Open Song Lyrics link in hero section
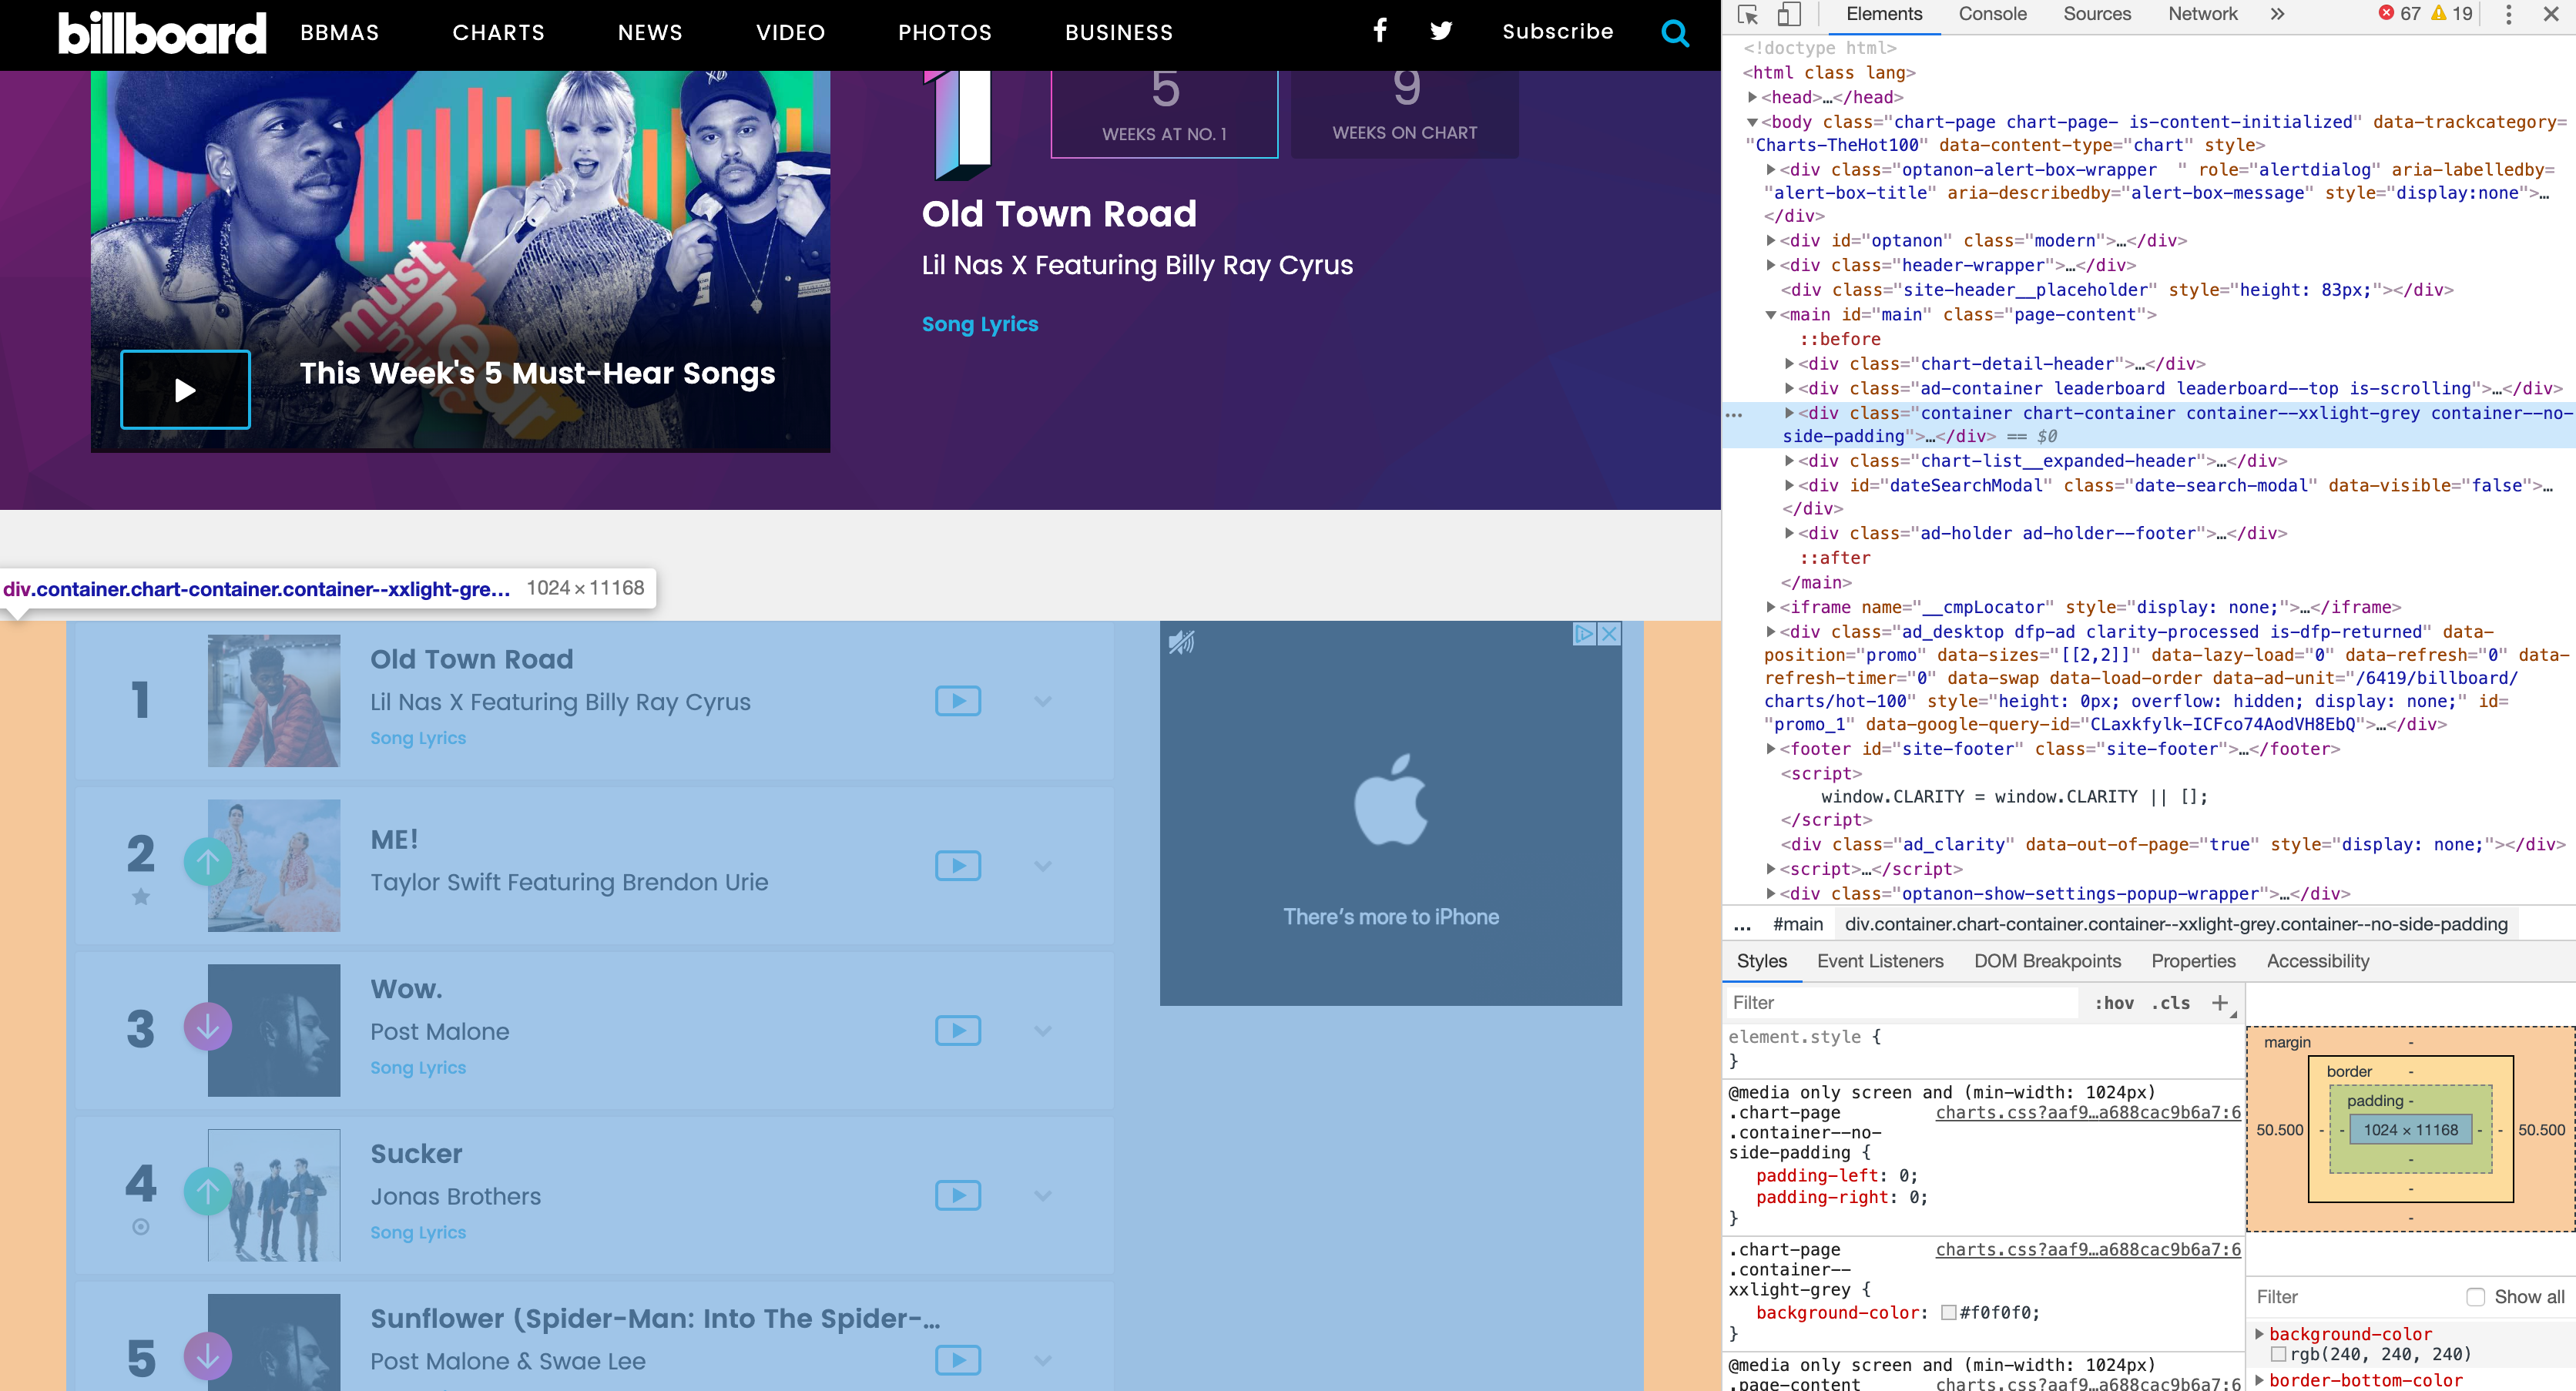The height and width of the screenshot is (1391, 2576). [980, 324]
